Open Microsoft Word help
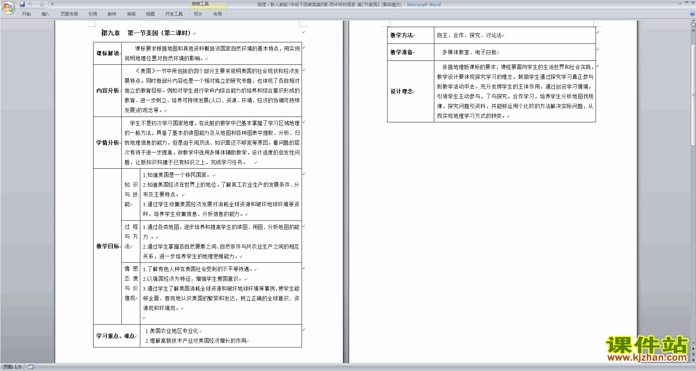Image resolution: width=696 pixels, height=371 pixels. (692, 14)
